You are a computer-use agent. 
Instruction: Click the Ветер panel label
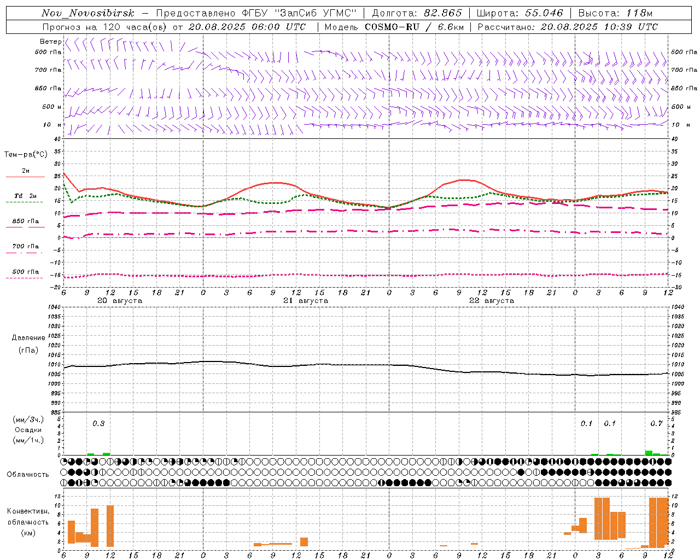pos(50,42)
